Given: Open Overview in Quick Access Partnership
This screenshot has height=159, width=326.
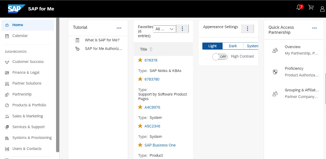Looking at the screenshot, I should 293,47.
